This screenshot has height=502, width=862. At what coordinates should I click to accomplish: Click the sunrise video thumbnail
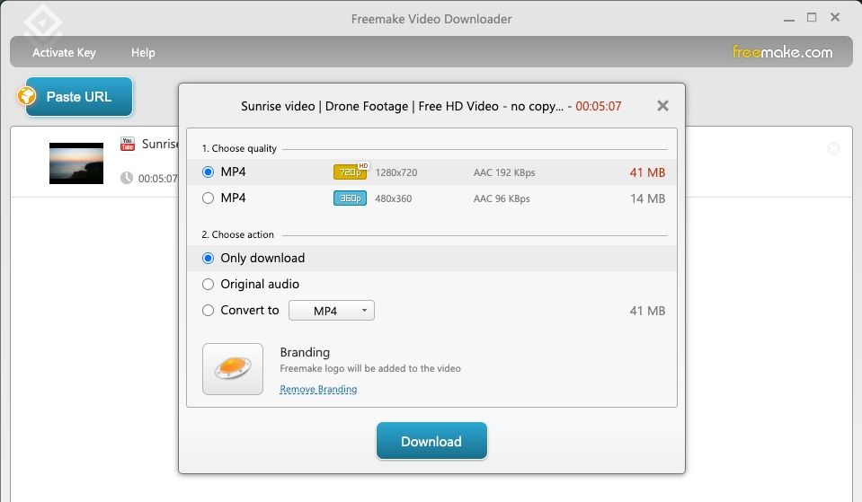coord(76,163)
